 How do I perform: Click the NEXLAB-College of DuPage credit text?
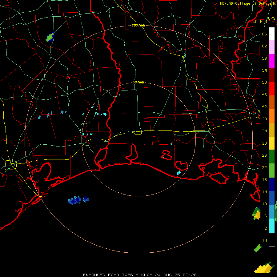248,3
